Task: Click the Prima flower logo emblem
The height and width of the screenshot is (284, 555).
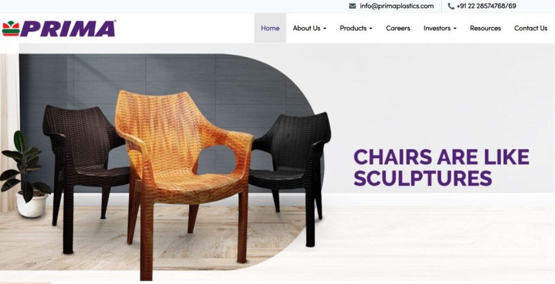Action: (11, 29)
